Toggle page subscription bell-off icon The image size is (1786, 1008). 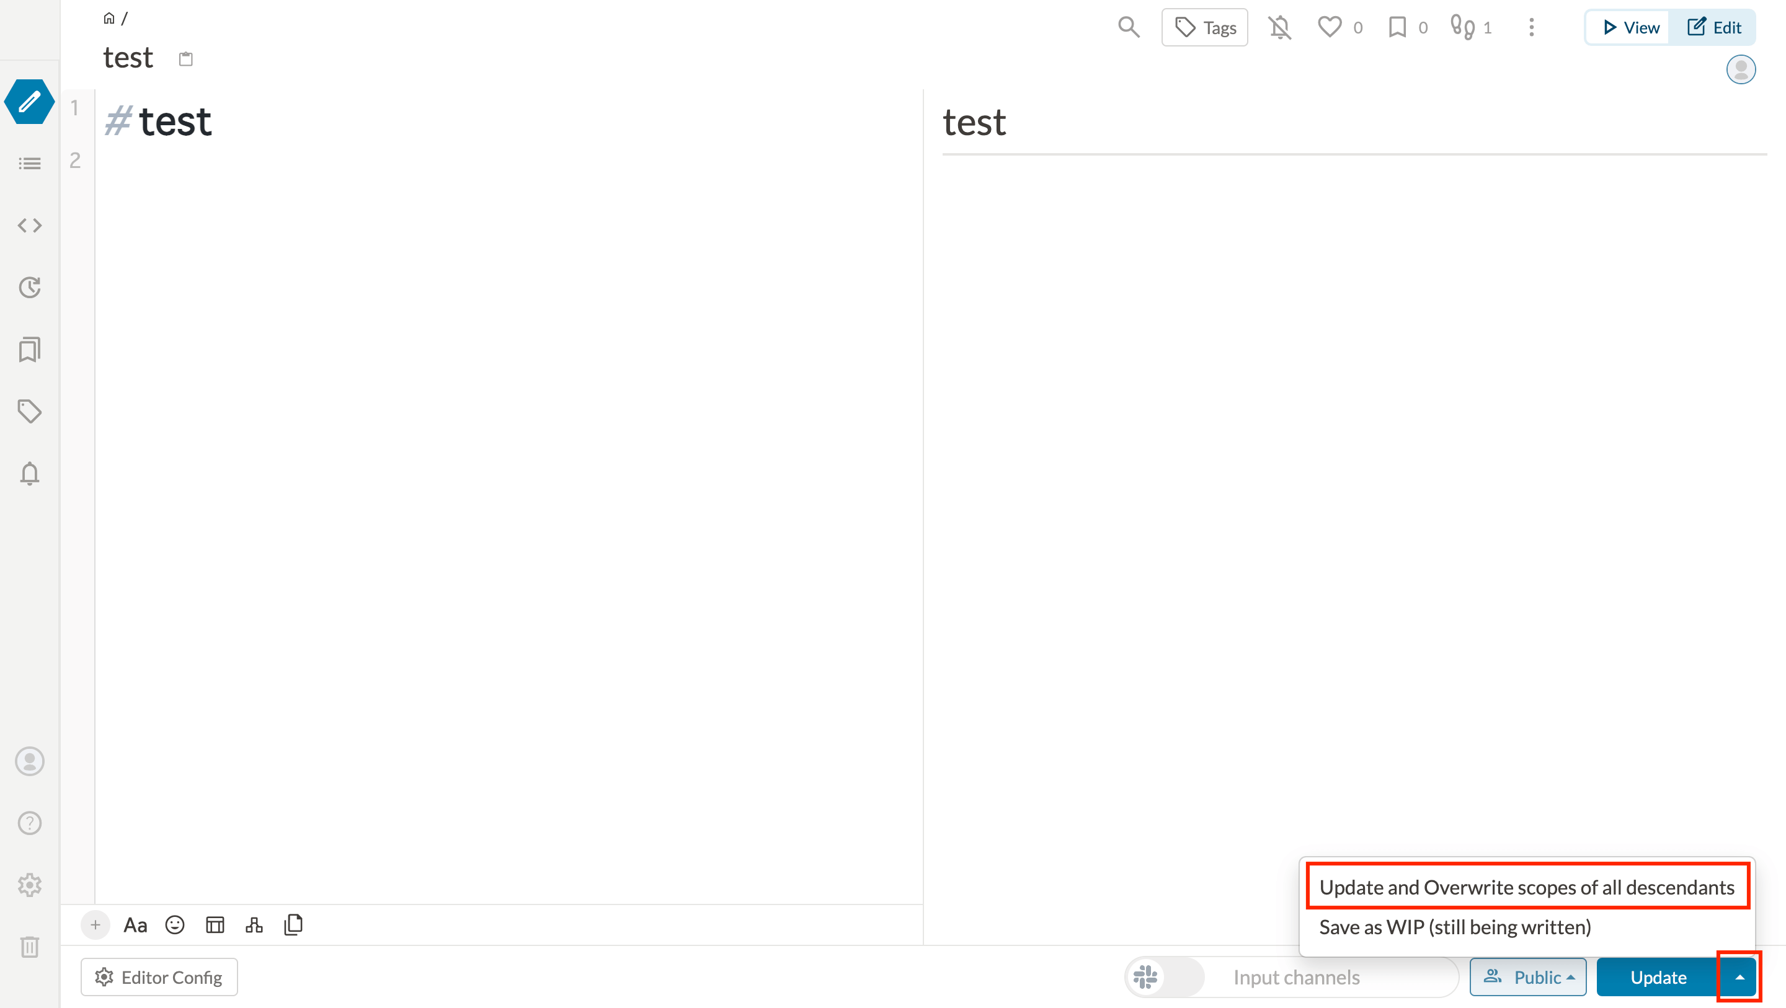pos(1280,27)
